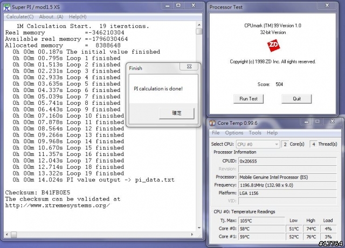The image size is (345, 248).
Task: Open the Options menu in Core Temp
Action: 234,133
